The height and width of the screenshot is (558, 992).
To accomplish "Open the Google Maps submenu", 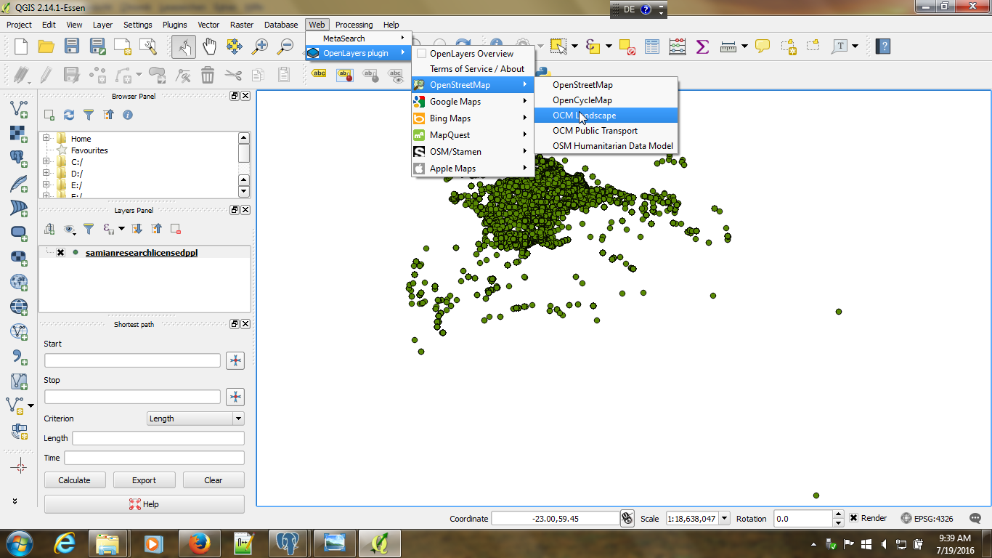I will point(472,102).
